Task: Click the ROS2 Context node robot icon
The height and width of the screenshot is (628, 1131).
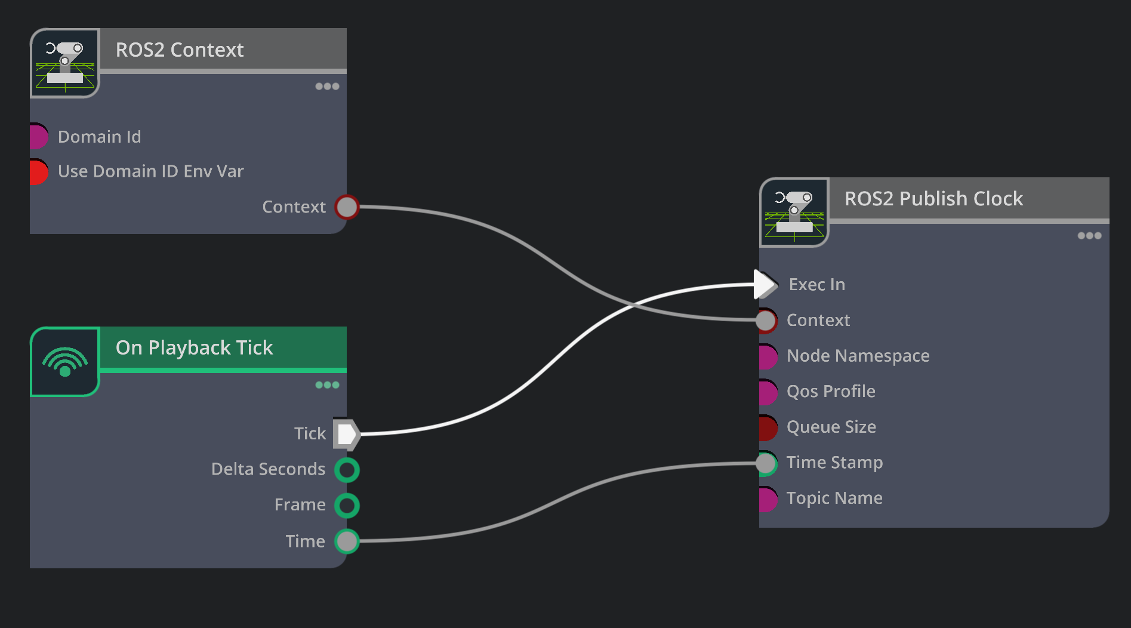Action: 64,63
